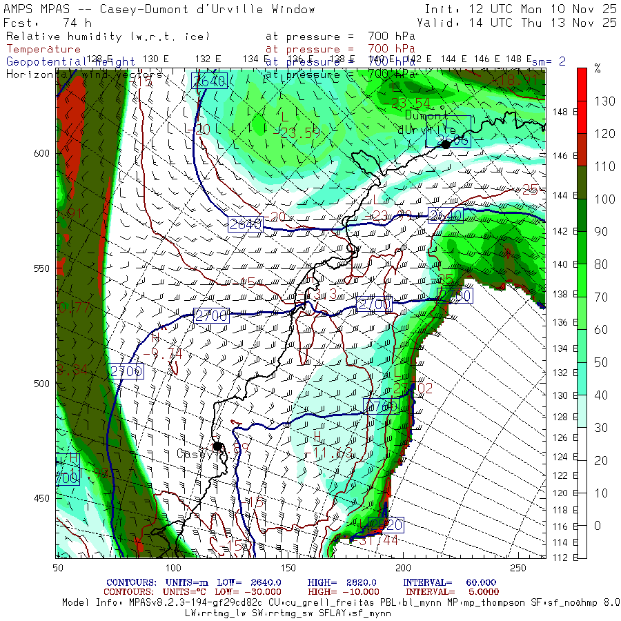Click the 'SFLAY:sf_mynn' surface layer text
The image size is (621, 621).
tap(355, 613)
